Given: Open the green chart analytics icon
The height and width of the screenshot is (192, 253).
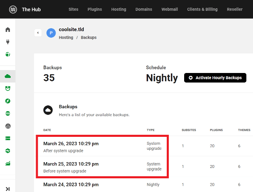Looking at the screenshot, I should coord(7,165).
